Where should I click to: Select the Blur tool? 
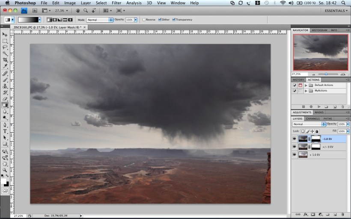click(5, 111)
